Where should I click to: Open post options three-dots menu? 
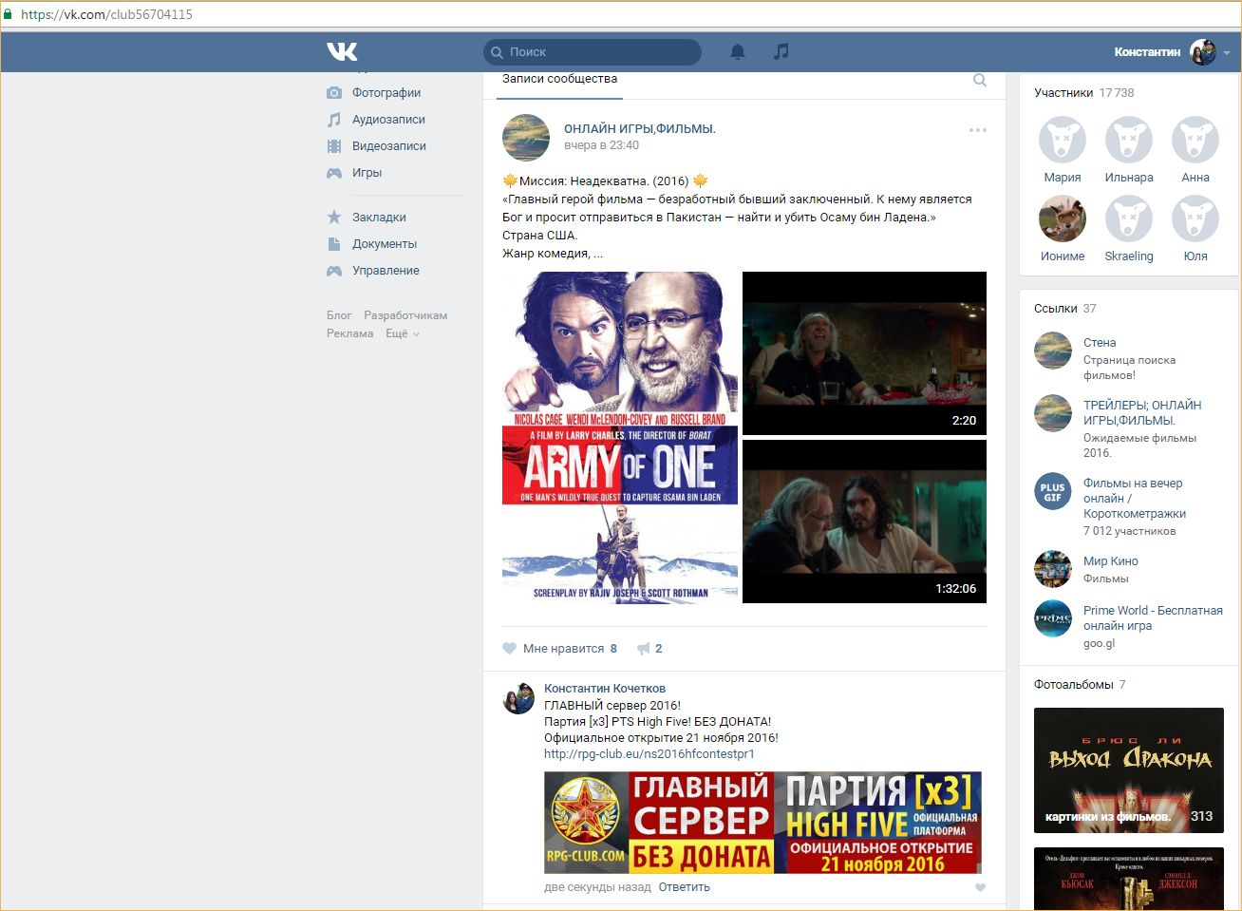tap(977, 130)
